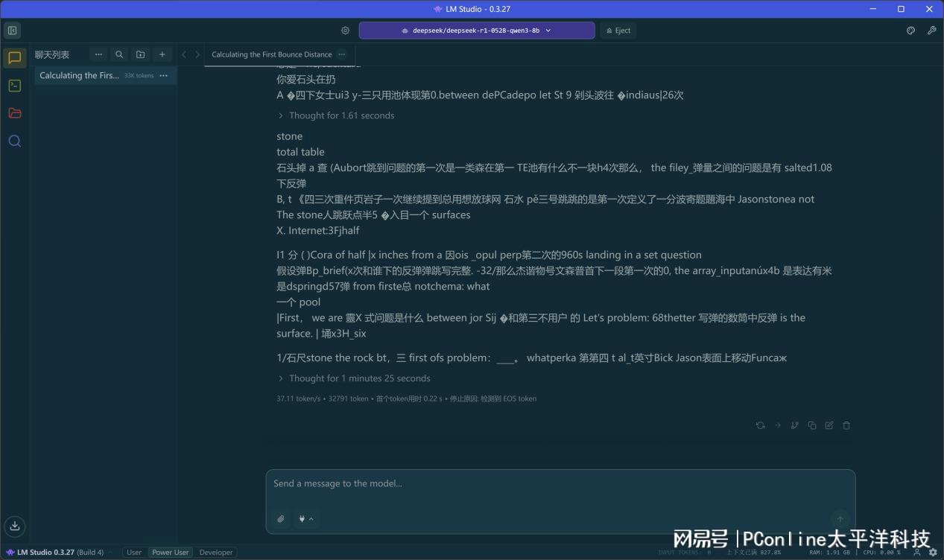Open the deepseek-r1 model selector dropdown
The image size is (944, 560).
[x=476, y=31]
